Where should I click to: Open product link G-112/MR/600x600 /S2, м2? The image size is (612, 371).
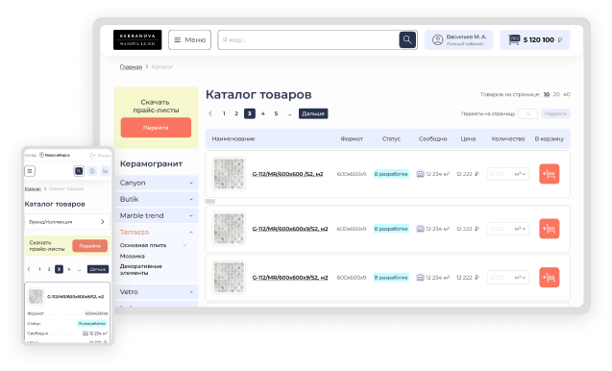(287, 174)
